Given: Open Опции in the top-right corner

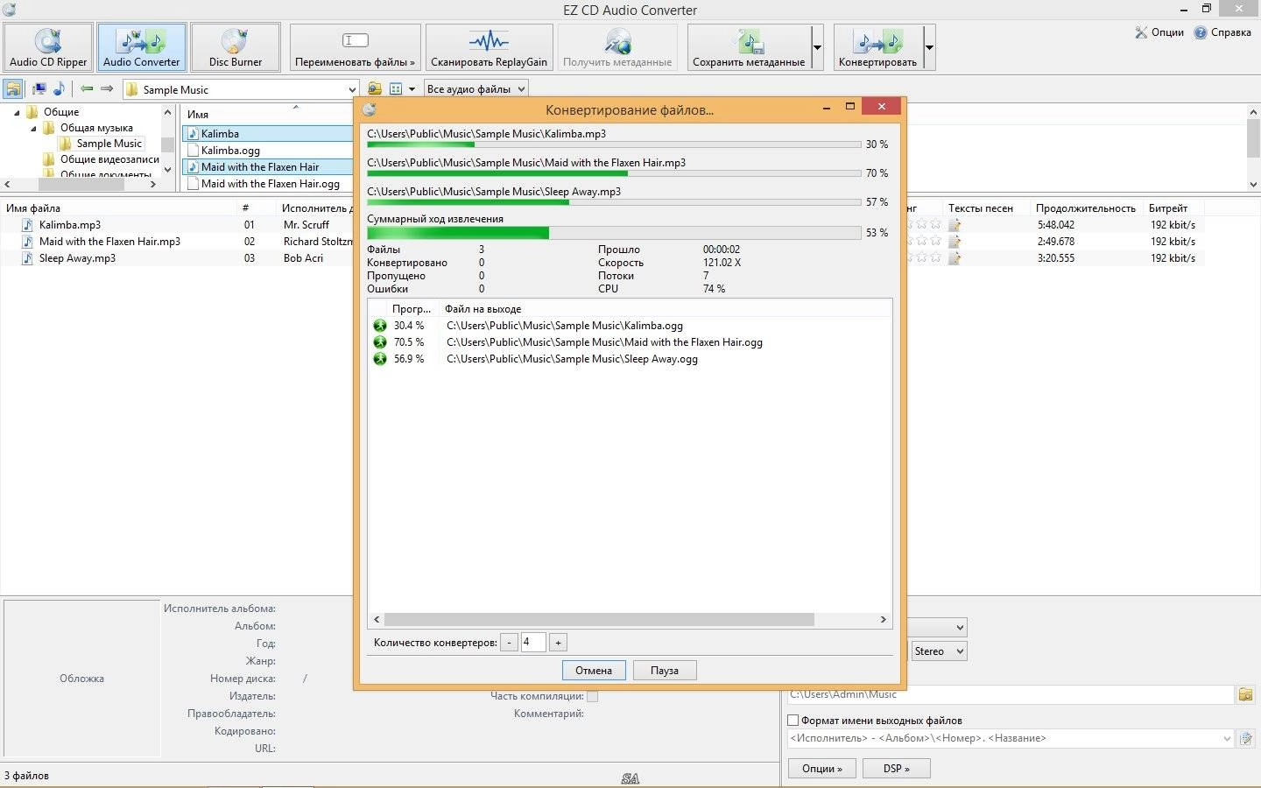Looking at the screenshot, I should [x=1159, y=32].
